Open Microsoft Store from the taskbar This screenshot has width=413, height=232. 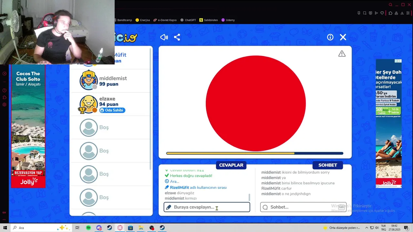coord(130,228)
